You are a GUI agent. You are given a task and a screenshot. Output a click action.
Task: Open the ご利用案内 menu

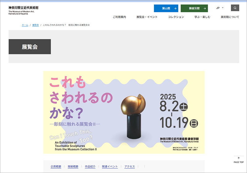[x=119, y=17]
